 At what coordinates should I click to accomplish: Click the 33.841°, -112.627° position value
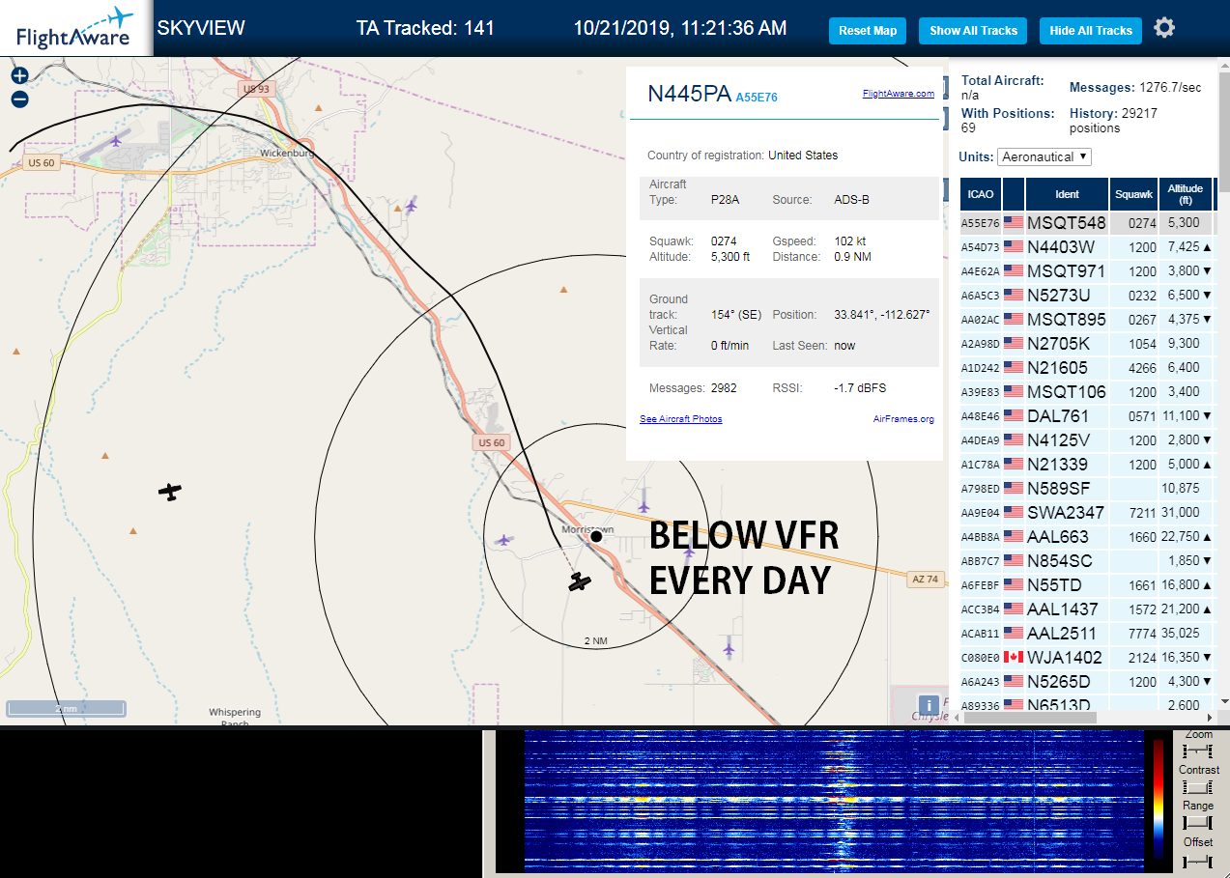pos(881,315)
